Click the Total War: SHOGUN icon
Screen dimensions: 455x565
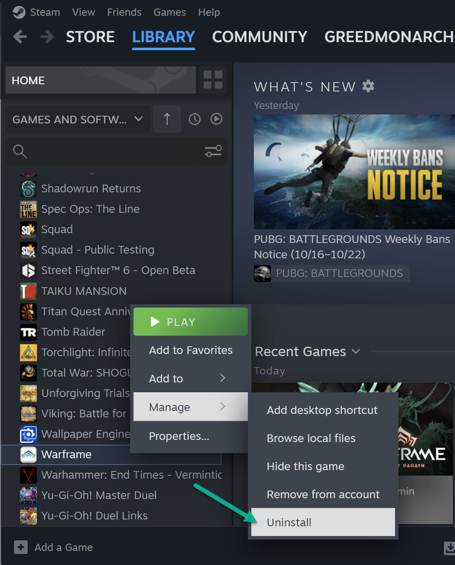tap(28, 373)
